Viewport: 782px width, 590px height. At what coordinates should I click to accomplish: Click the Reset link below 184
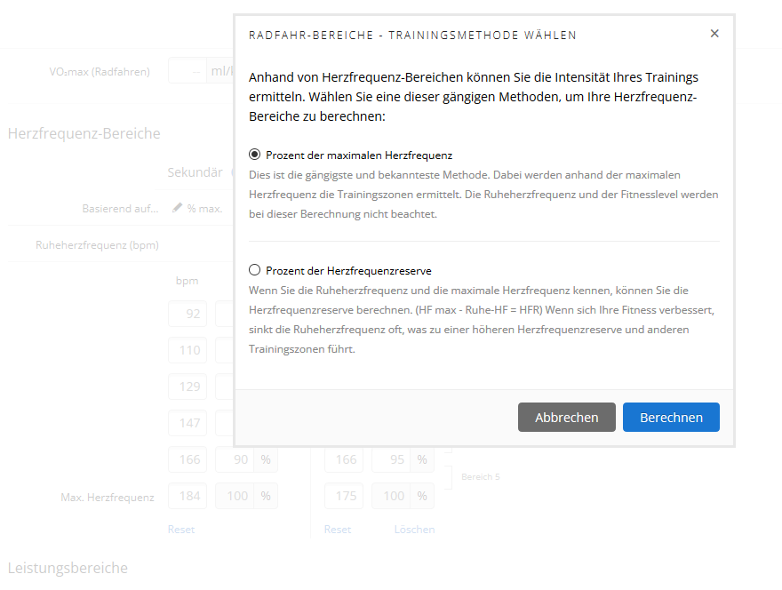coord(181,529)
